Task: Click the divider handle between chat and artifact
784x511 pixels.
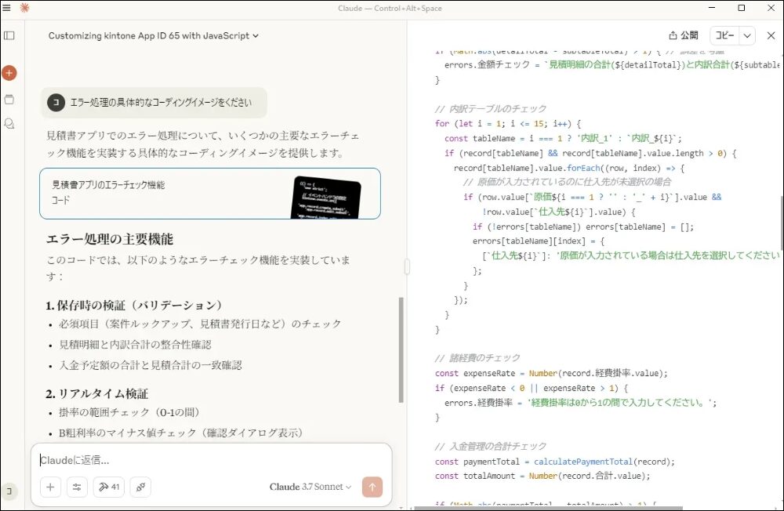Action: pos(407,266)
